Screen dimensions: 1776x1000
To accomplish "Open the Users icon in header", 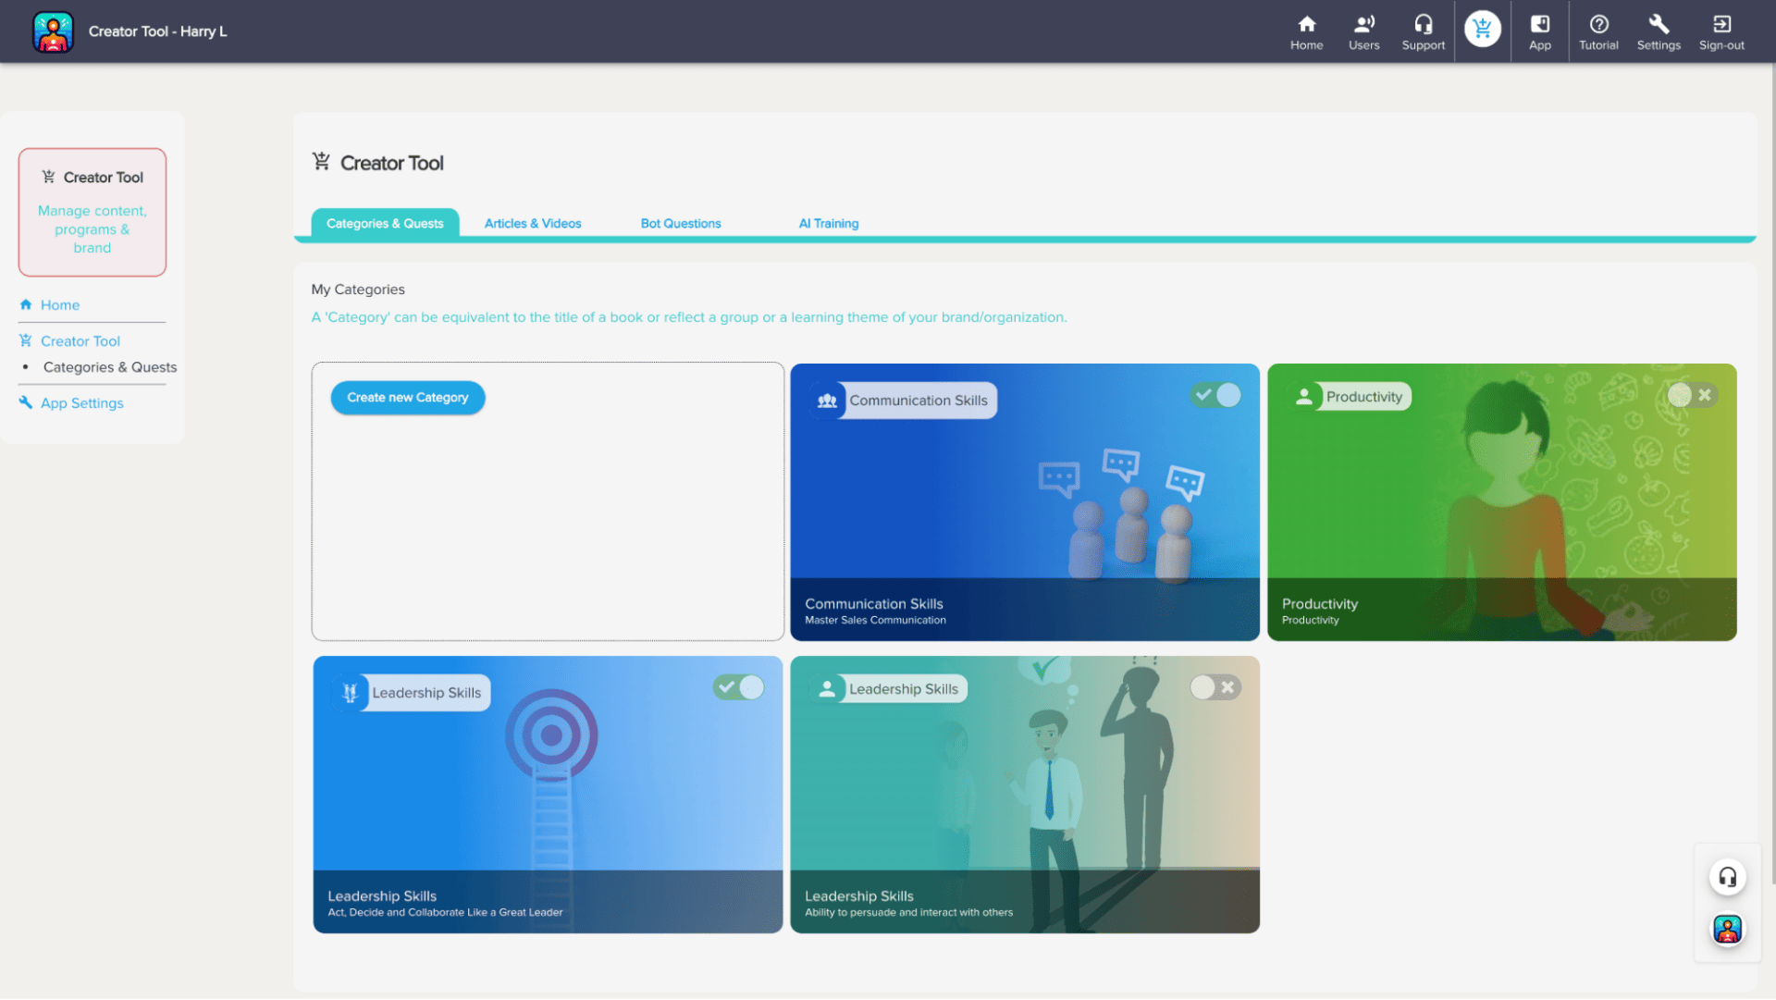I will click(1363, 31).
